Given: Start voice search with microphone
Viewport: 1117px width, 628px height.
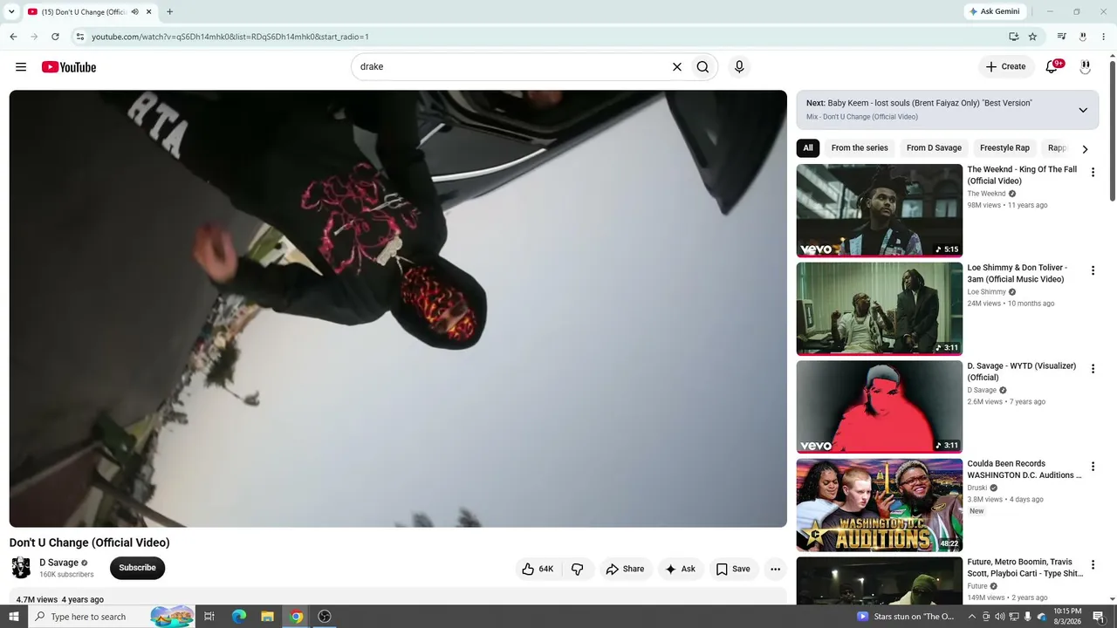Looking at the screenshot, I should tap(739, 67).
